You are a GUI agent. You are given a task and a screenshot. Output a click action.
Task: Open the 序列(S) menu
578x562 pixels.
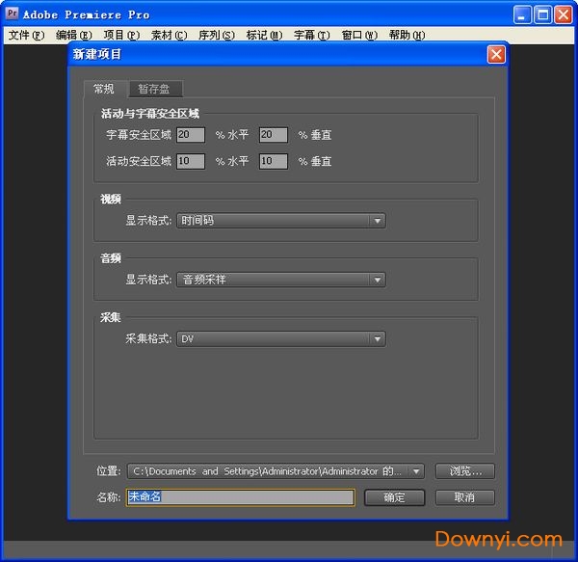tap(217, 35)
